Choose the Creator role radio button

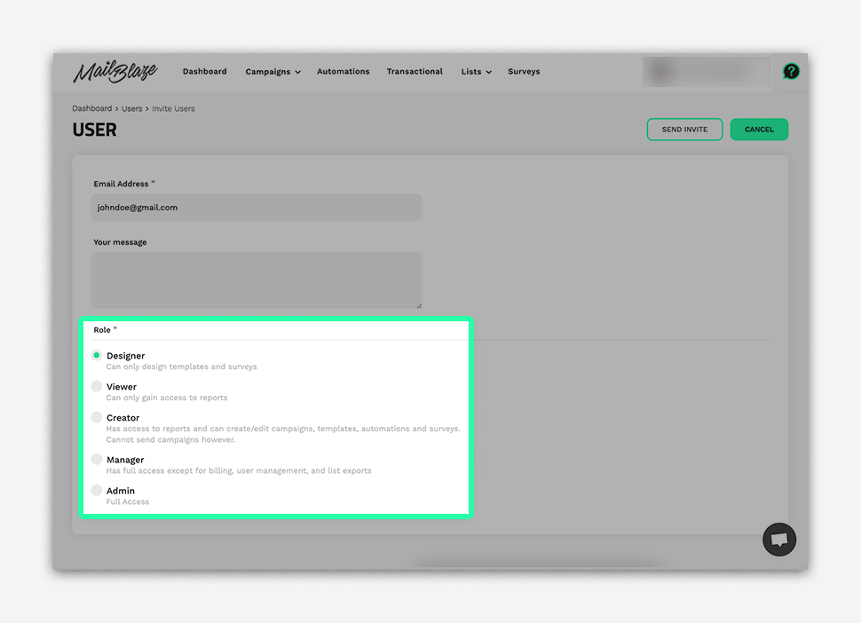97,417
